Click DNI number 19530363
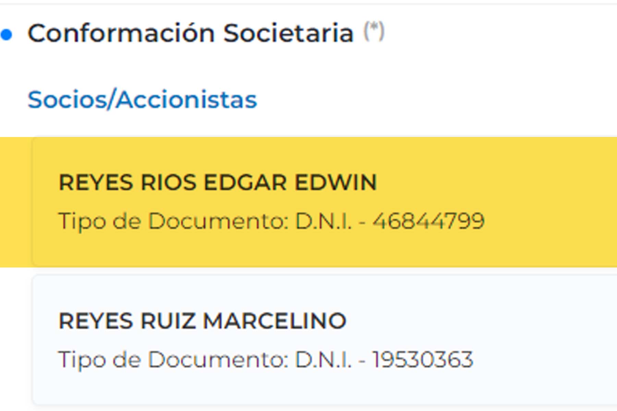617x411 pixels. [x=423, y=360]
